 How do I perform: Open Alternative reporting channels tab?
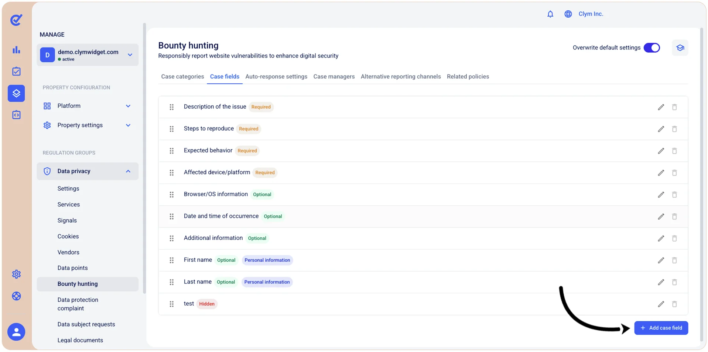click(x=401, y=77)
